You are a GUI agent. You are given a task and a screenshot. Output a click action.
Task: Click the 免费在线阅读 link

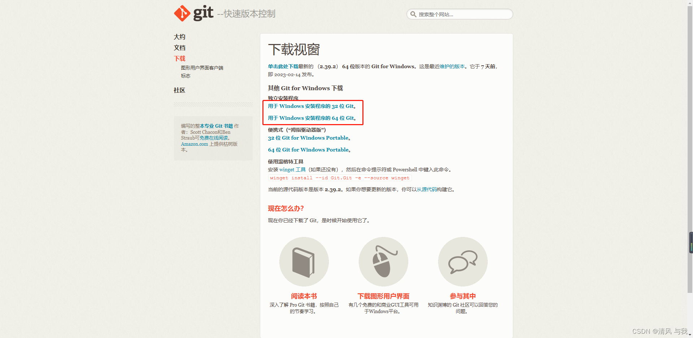[x=214, y=138]
